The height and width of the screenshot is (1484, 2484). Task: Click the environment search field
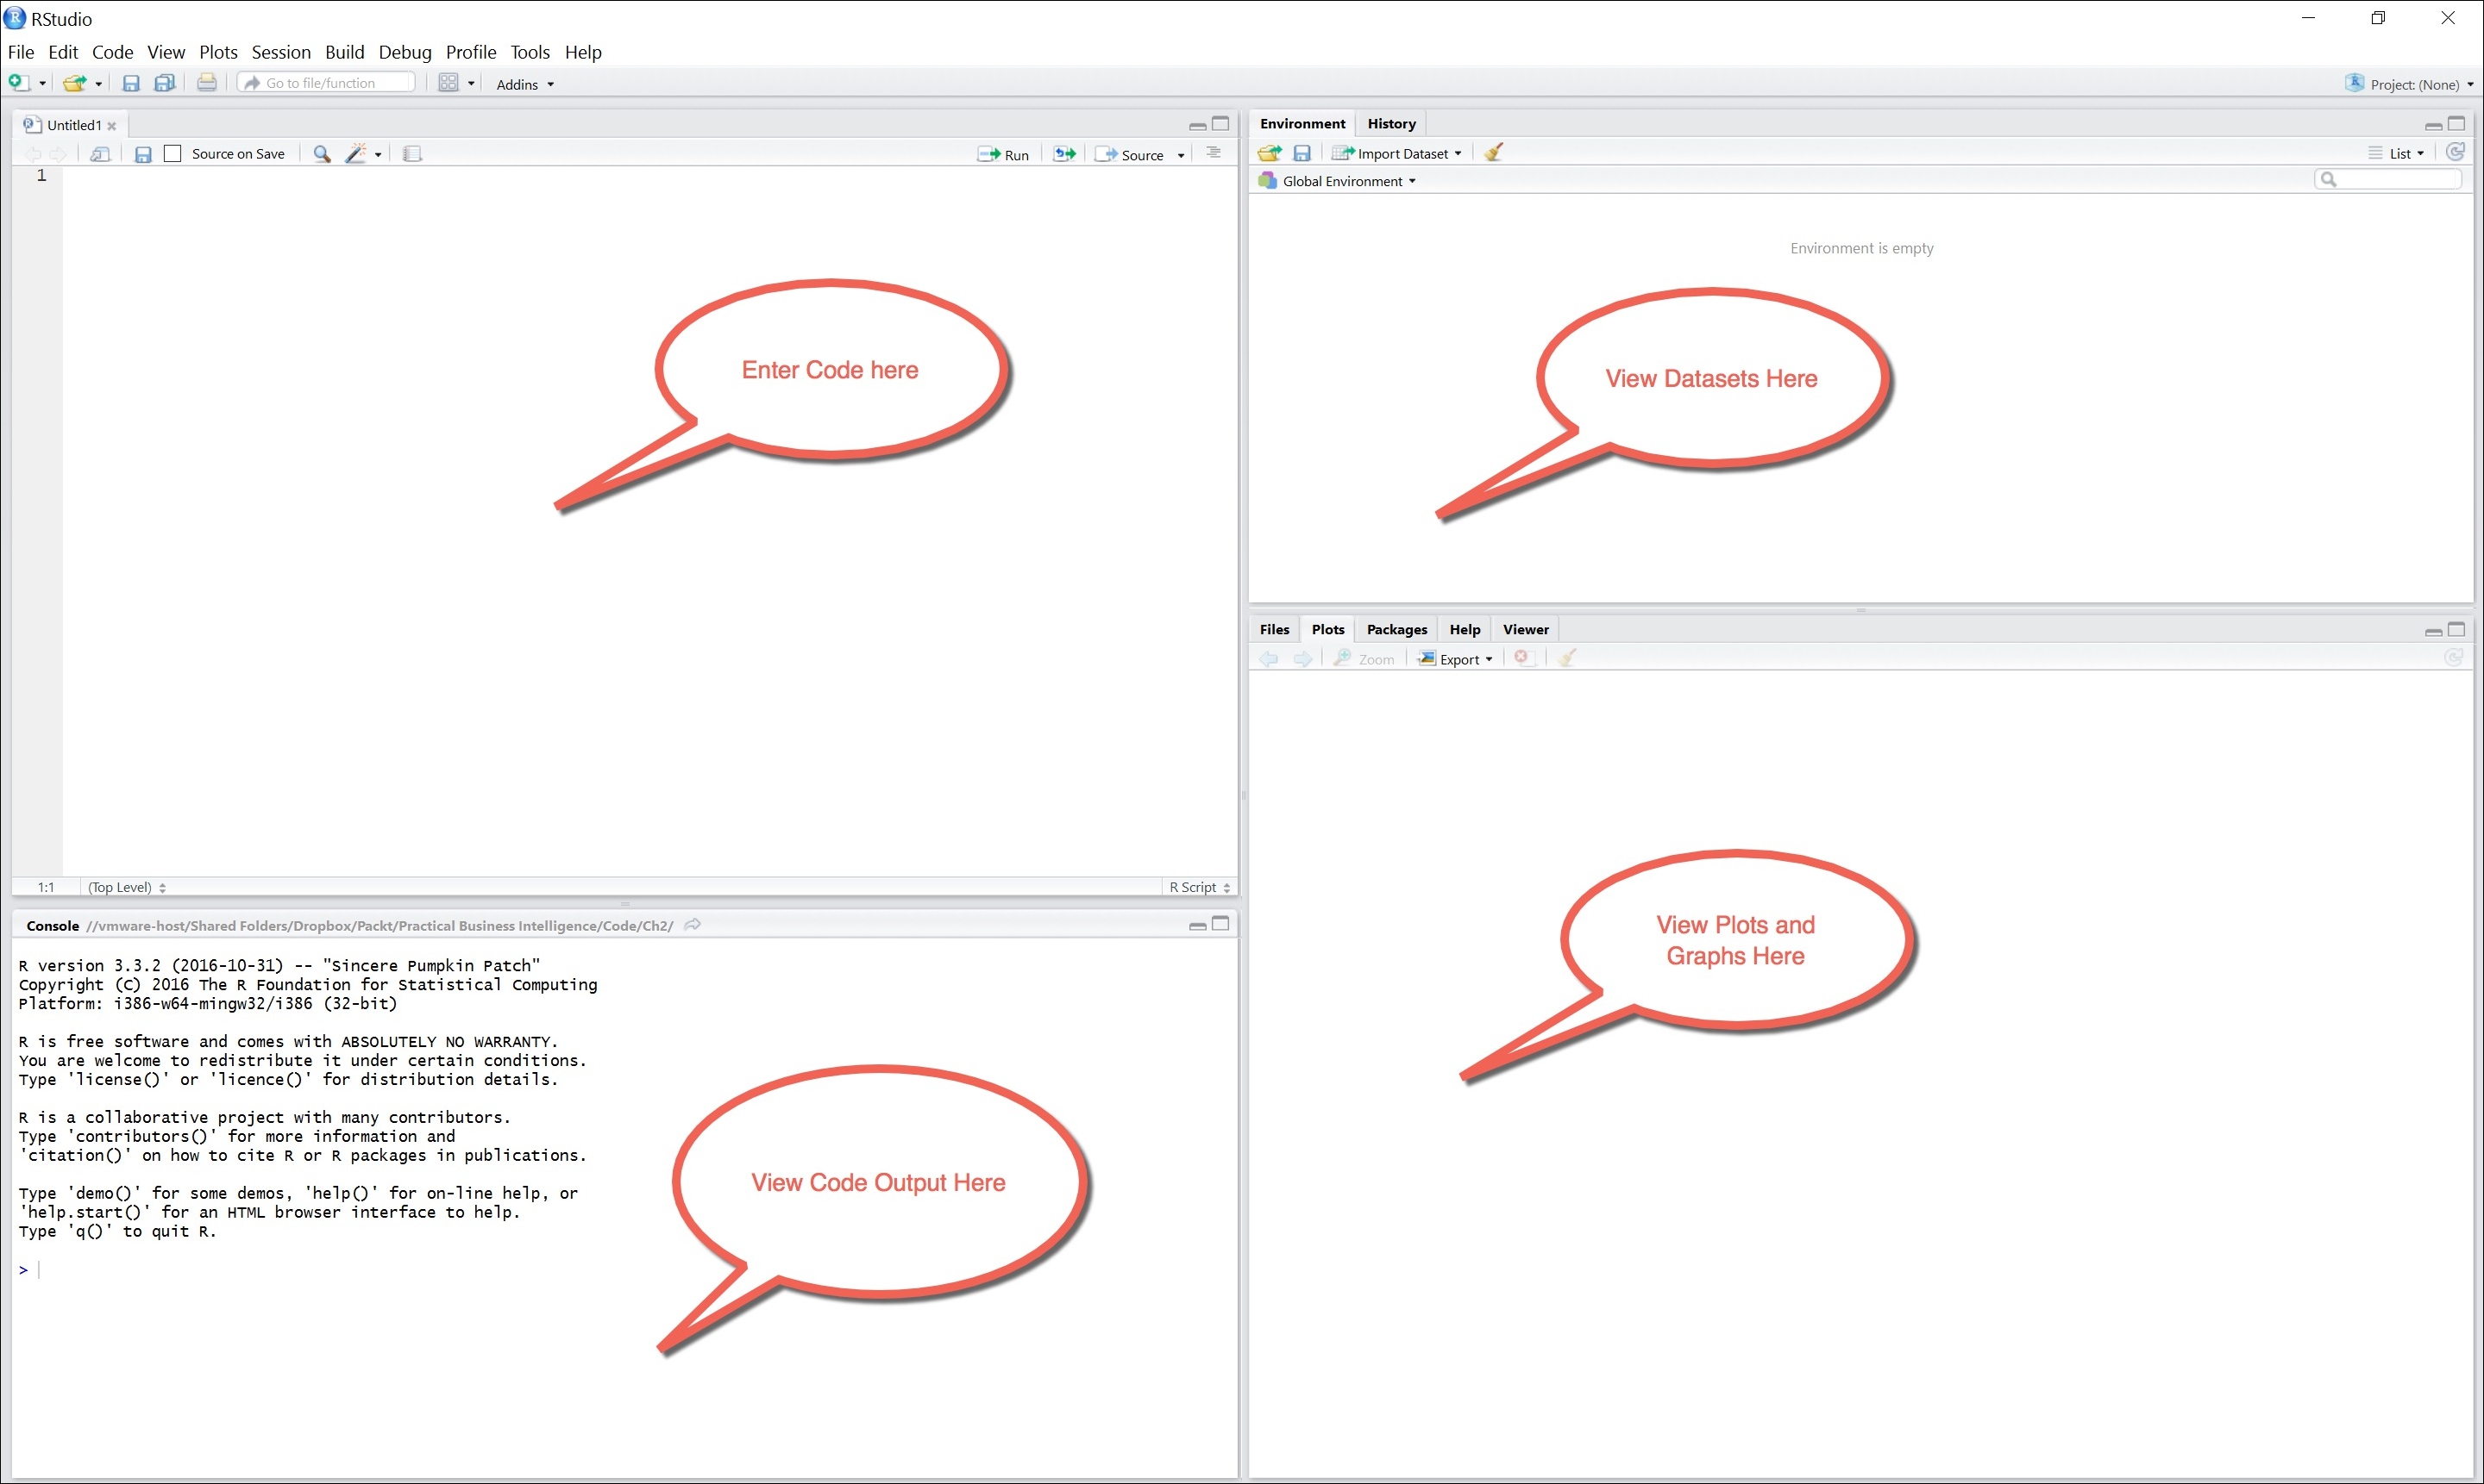pos(2388,179)
